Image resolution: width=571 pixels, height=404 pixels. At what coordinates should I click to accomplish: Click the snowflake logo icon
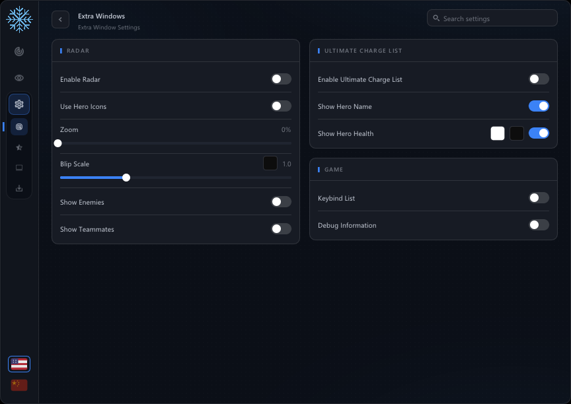(x=19, y=19)
